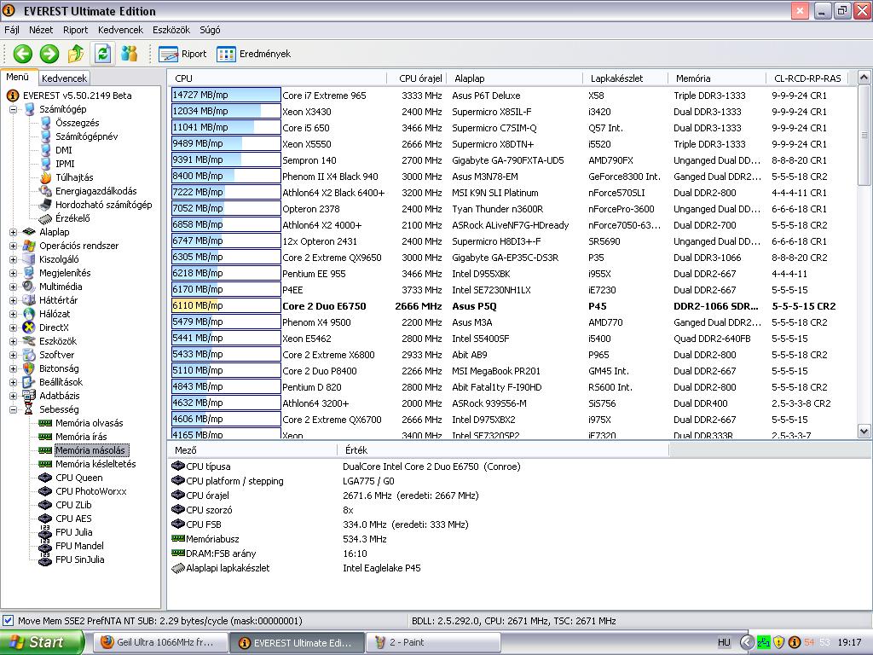The image size is (873, 655).
Task: Click the 14727 MB/mp result bar
Action: (226, 96)
